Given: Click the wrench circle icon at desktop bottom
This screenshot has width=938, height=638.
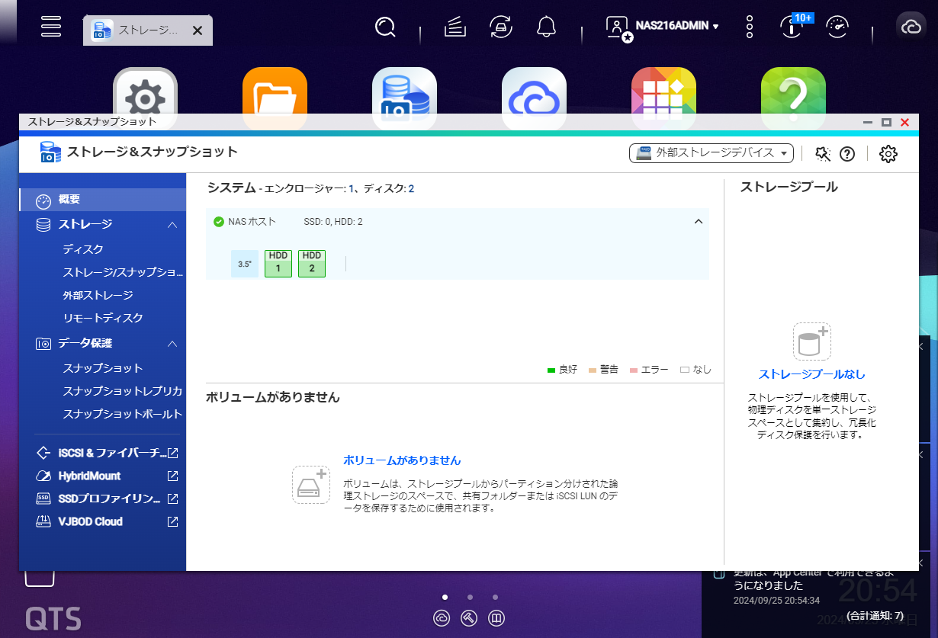Looking at the screenshot, I should [469, 618].
